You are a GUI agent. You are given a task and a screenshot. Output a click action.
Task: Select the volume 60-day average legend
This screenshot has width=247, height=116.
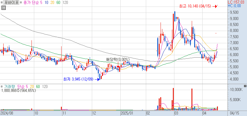[38, 86]
